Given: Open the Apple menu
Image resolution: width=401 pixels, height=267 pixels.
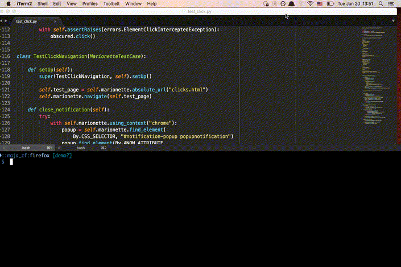Looking at the screenshot, I should click(x=9, y=3).
